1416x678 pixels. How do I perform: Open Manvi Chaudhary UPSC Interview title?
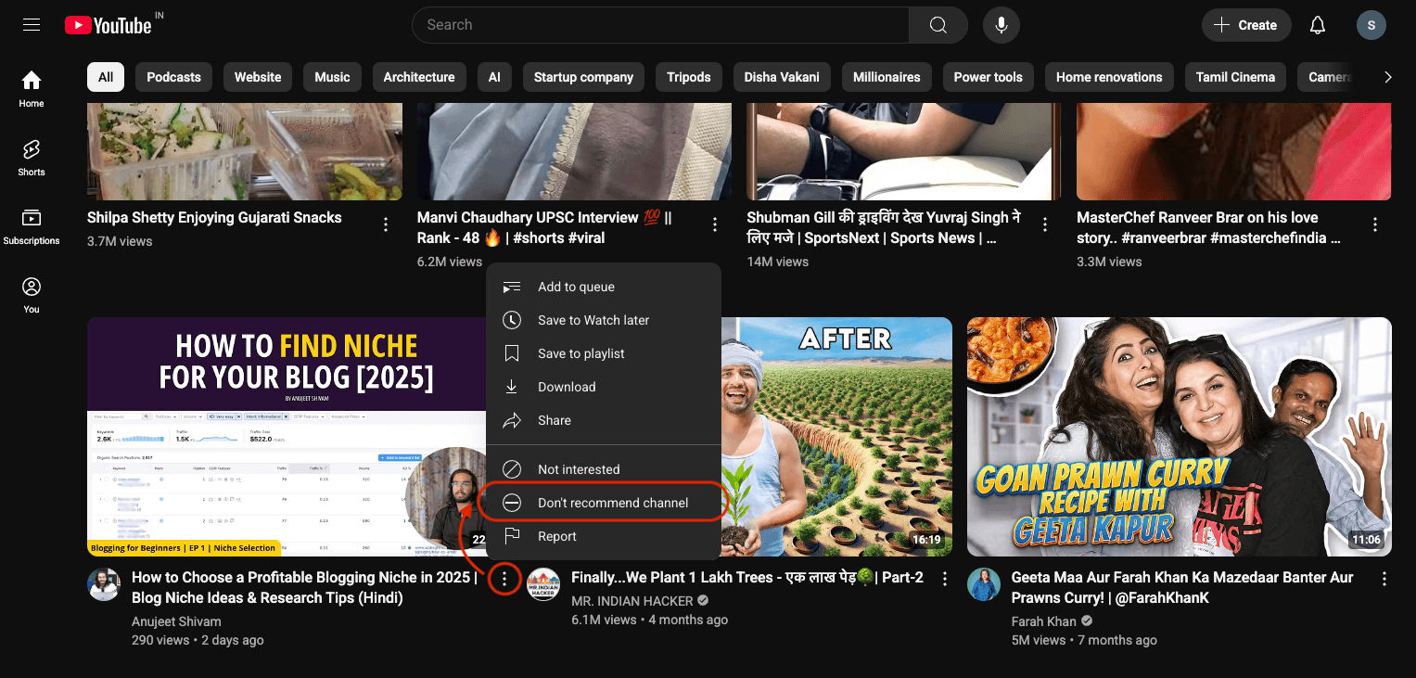[545, 228]
